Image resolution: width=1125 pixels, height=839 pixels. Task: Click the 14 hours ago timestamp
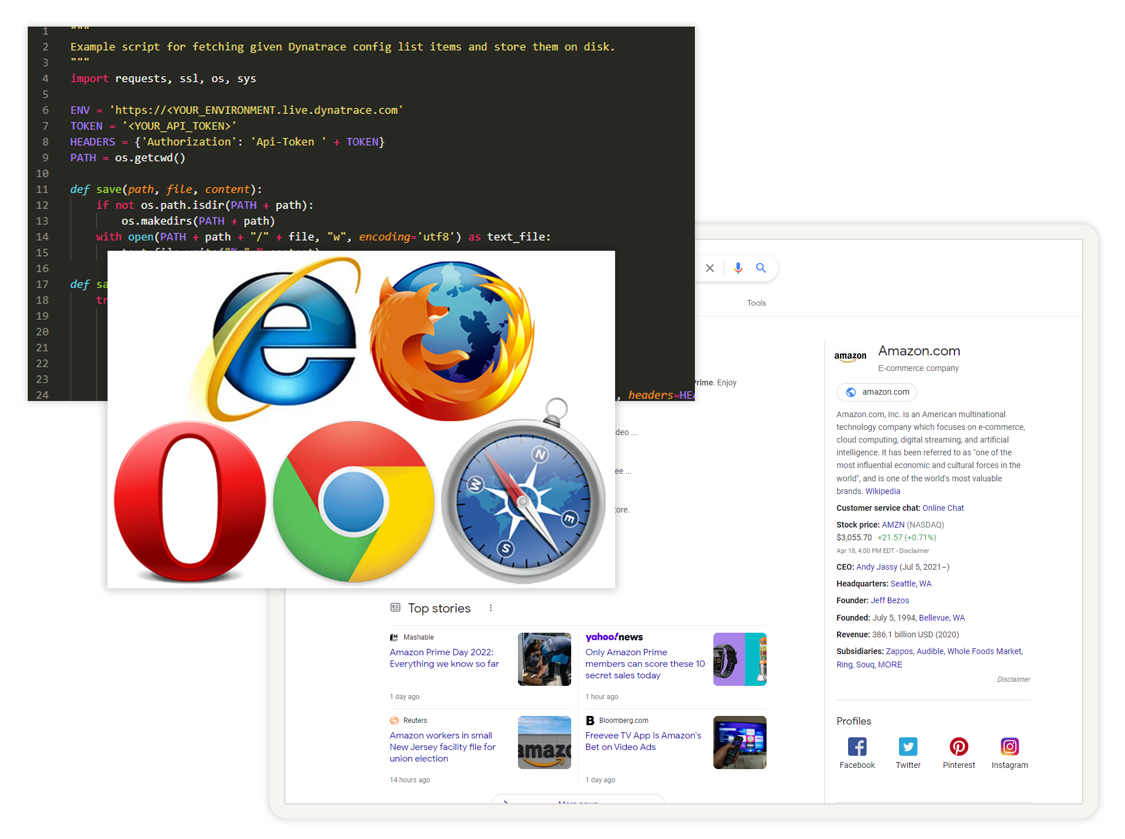tap(410, 779)
